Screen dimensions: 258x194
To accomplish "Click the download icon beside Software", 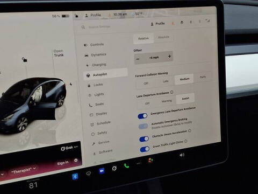I will click(94, 154).
